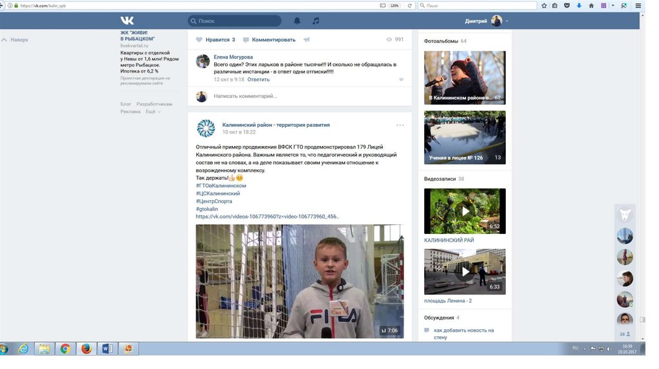
Task: Like the post with heart icon
Action: click(x=200, y=40)
